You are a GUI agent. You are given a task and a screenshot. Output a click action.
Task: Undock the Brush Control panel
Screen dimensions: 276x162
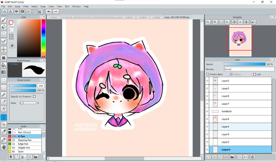(x=41, y=80)
